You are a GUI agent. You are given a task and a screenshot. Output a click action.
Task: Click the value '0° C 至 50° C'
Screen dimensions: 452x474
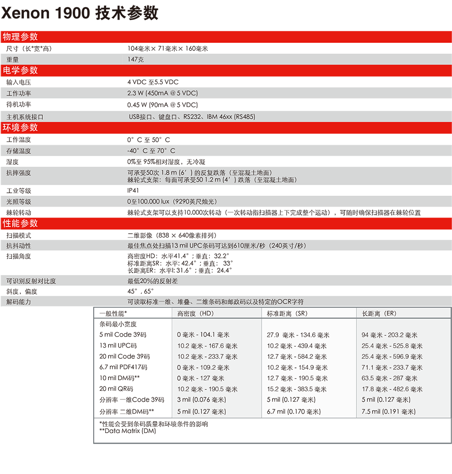coord(148,139)
